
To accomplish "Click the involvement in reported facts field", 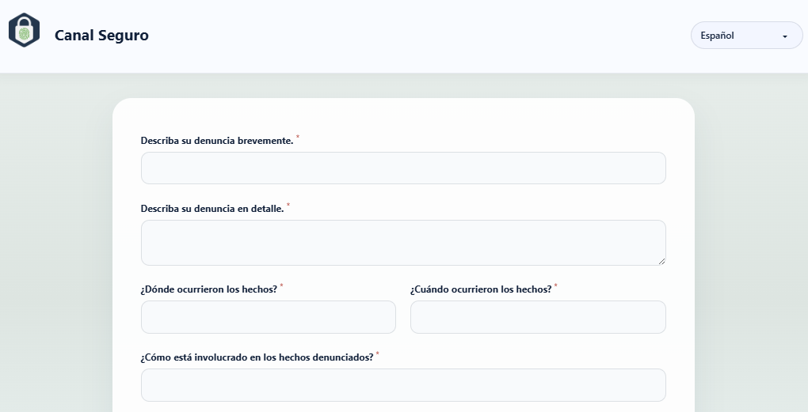I will click(x=403, y=385).
